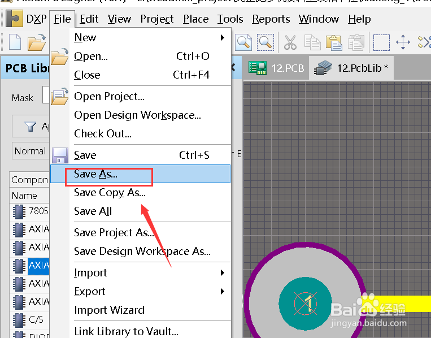This screenshot has width=431, height=338.
Task: Click the folder icon beside Open
Action: [x=59, y=57]
